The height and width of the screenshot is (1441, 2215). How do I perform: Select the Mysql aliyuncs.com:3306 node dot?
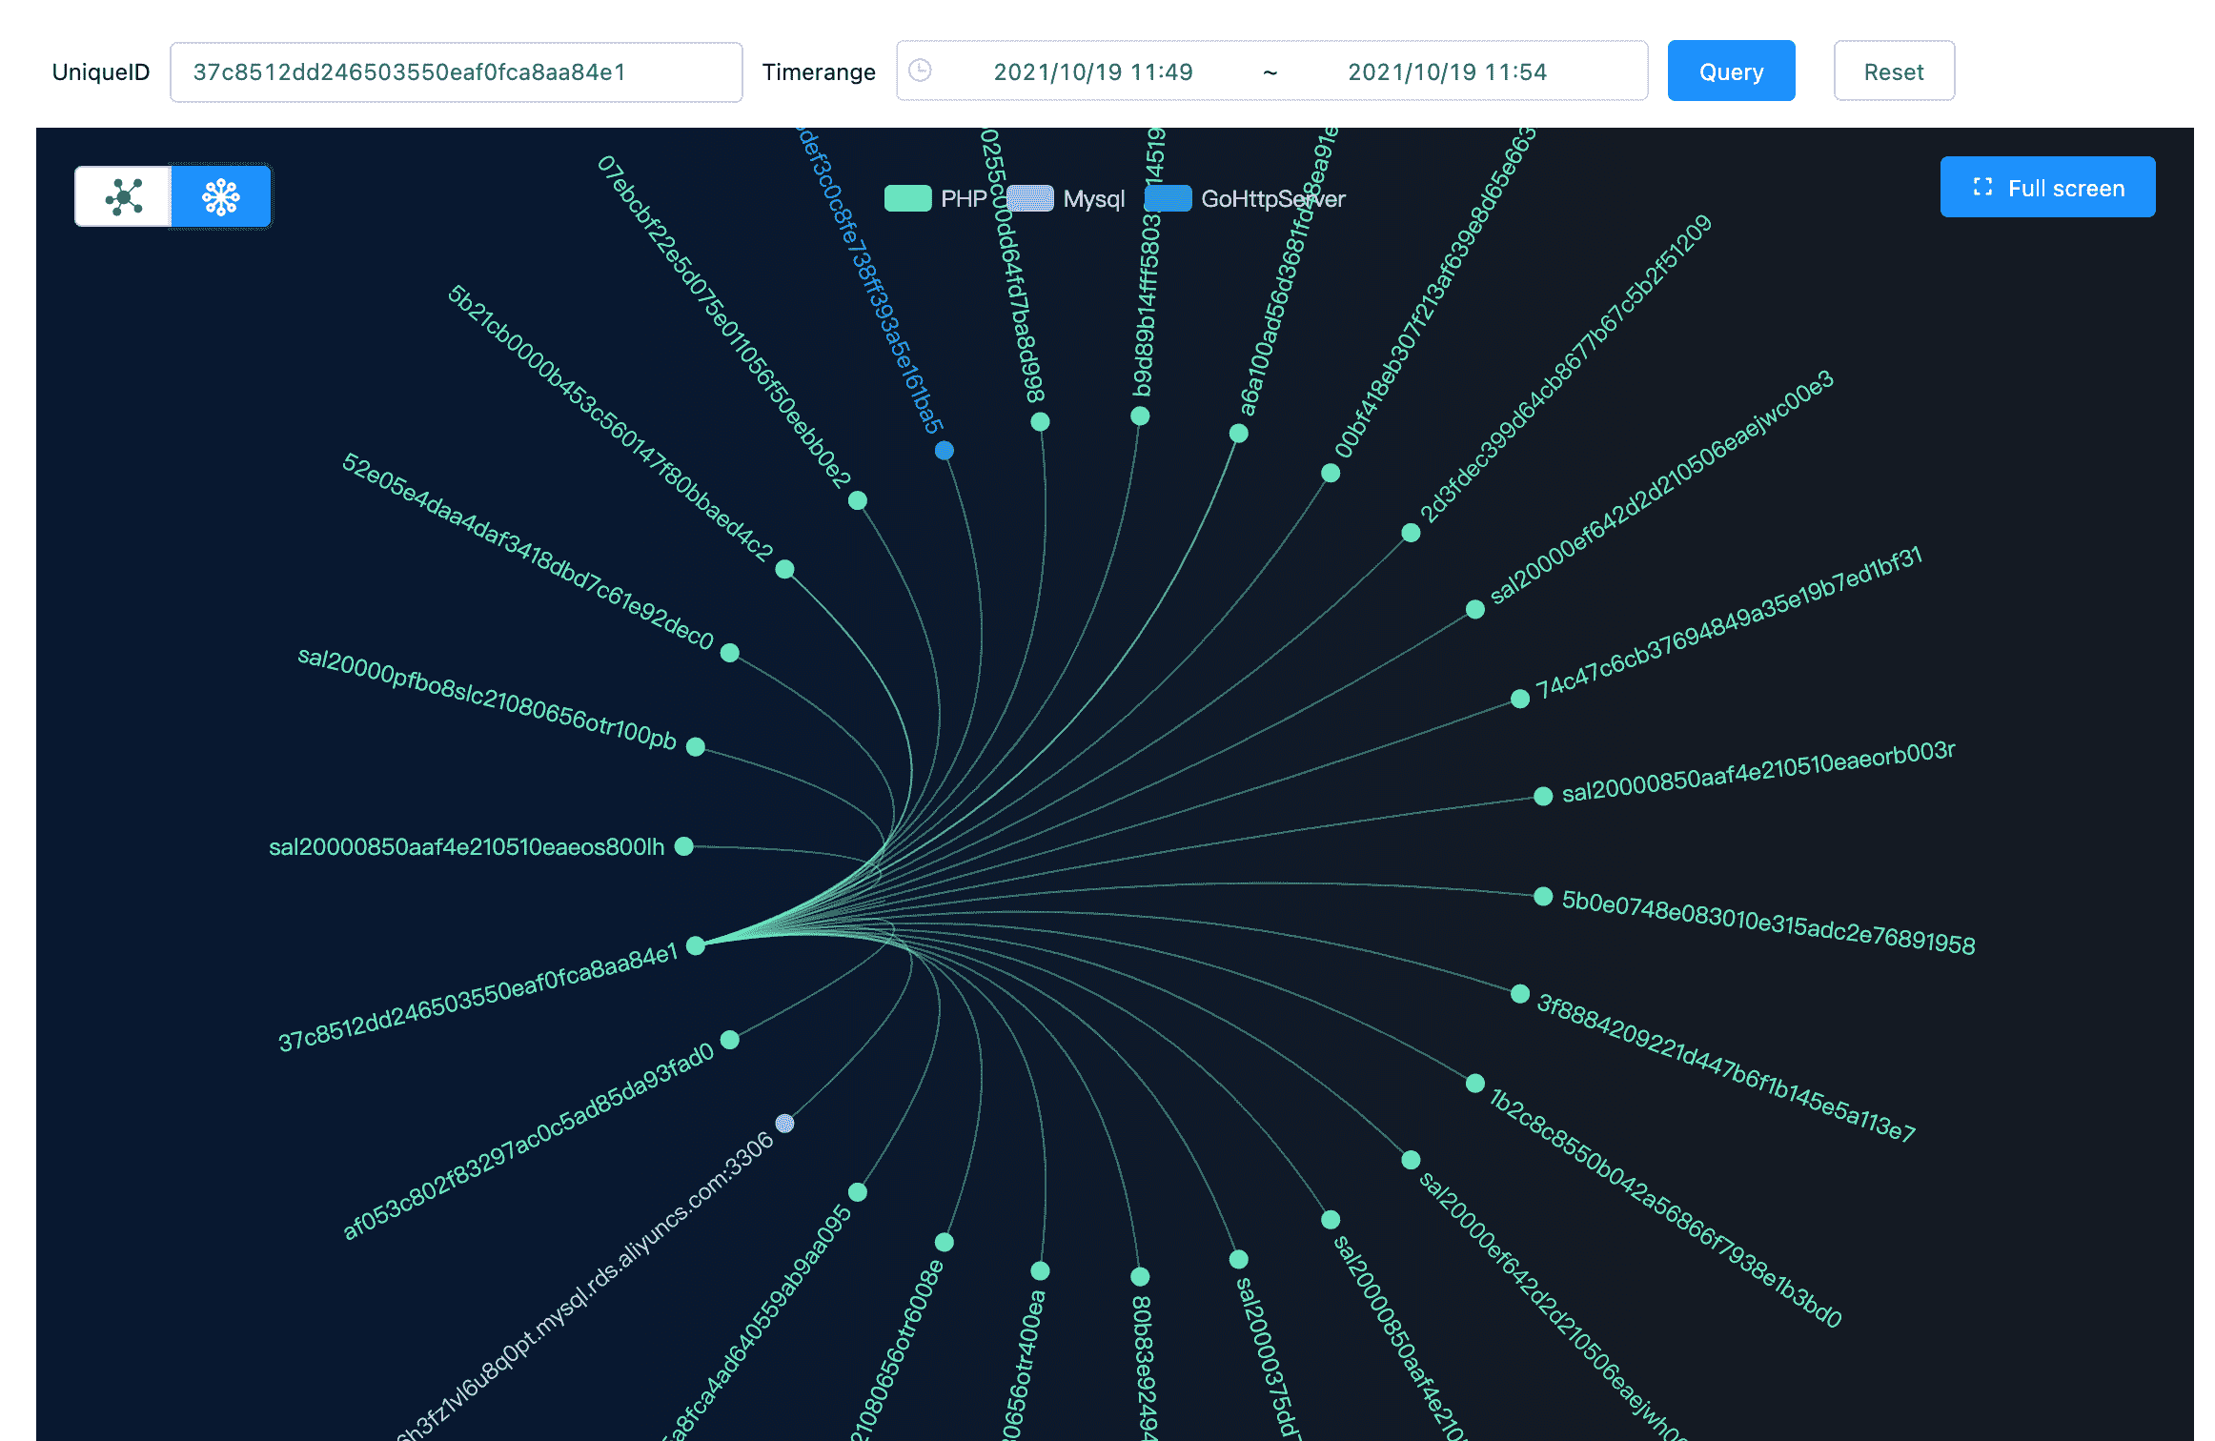784,1124
